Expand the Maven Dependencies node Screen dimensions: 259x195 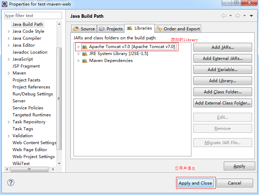[x=79, y=61]
